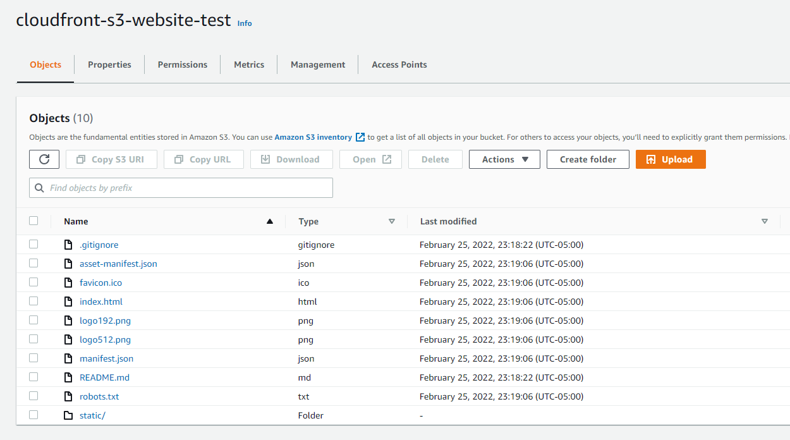Select the Management tab
The width and height of the screenshot is (790, 440).
point(318,64)
